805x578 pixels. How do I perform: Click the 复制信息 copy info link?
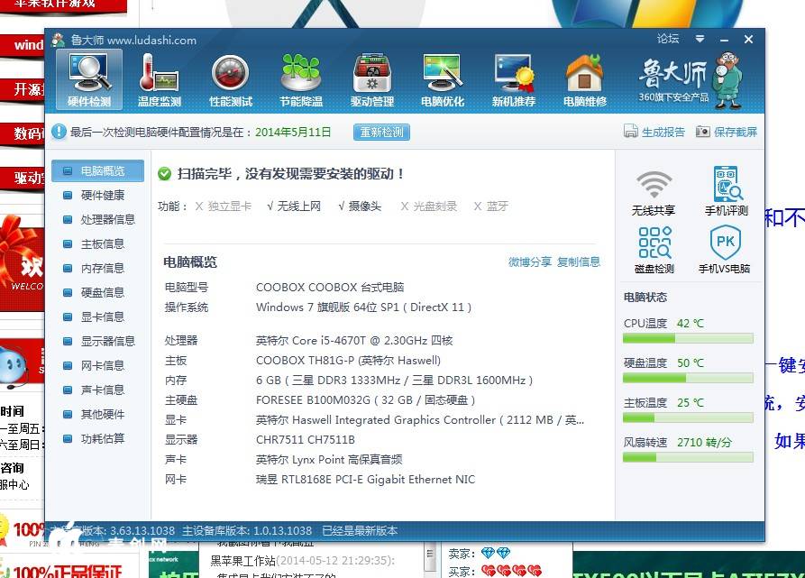pyautogui.click(x=580, y=261)
